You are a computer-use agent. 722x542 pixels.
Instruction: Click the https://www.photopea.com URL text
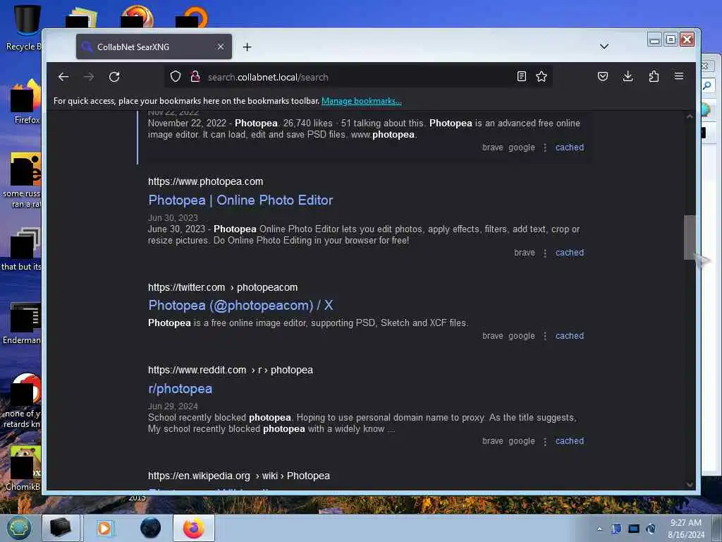coord(205,181)
